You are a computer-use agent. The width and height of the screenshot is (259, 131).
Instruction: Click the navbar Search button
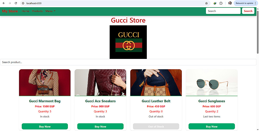[248, 11]
